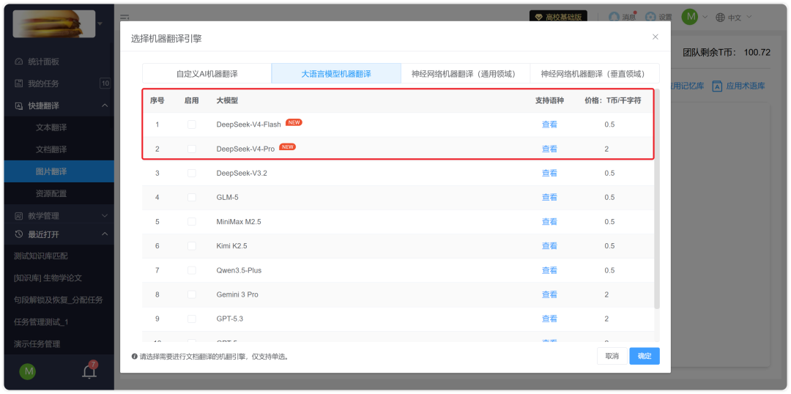Click the green M avatar at bottom left

click(x=27, y=372)
